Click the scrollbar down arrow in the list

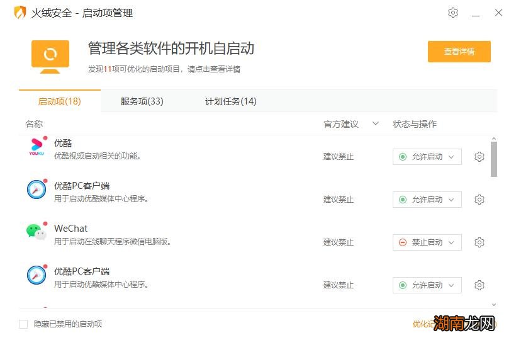[x=493, y=305]
